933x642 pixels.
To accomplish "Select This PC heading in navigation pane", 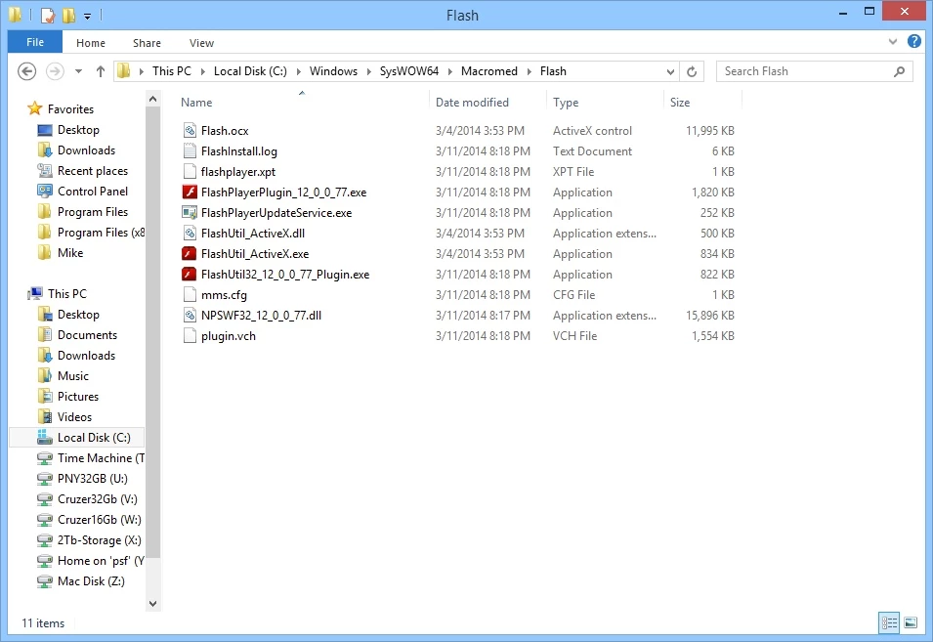I will (59, 294).
